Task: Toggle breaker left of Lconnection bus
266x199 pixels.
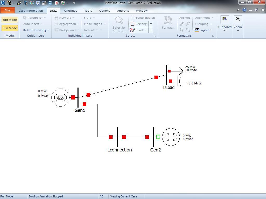Action: tap(111, 137)
